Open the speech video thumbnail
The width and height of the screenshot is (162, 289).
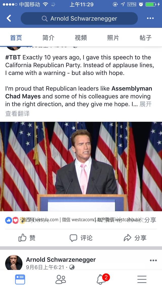pyautogui.click(x=81, y=166)
